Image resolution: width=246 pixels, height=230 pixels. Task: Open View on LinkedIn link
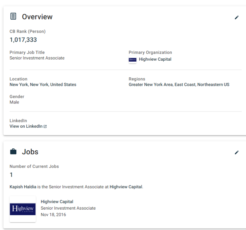(x=26, y=126)
